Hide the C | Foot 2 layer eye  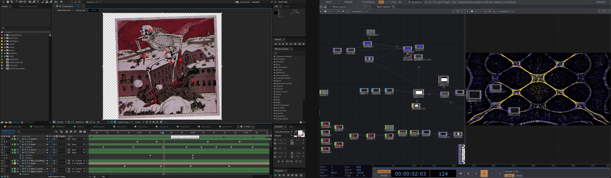(2, 150)
